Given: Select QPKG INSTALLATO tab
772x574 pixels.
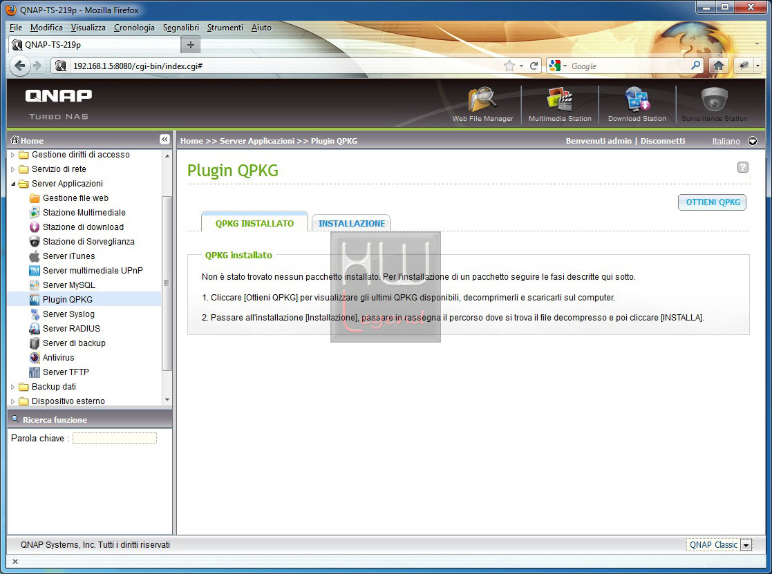Looking at the screenshot, I should click(254, 222).
